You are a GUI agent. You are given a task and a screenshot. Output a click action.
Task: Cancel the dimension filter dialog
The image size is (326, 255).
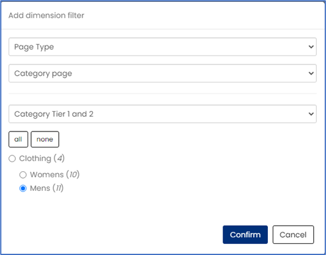(x=293, y=235)
